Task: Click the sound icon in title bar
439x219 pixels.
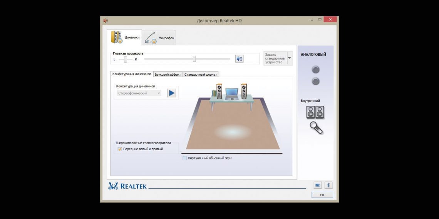Action: (105, 20)
